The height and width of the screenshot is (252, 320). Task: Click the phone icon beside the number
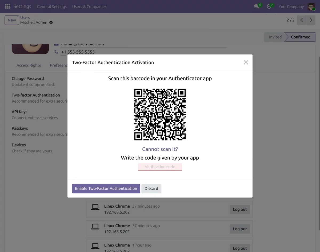[56, 52]
